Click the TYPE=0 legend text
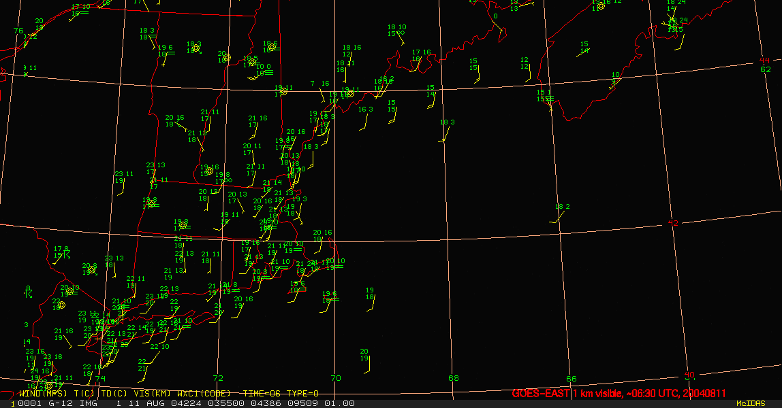 point(302,394)
